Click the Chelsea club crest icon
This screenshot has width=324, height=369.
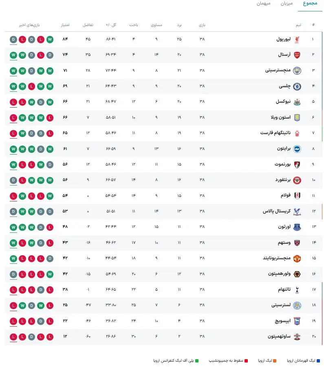click(297, 86)
